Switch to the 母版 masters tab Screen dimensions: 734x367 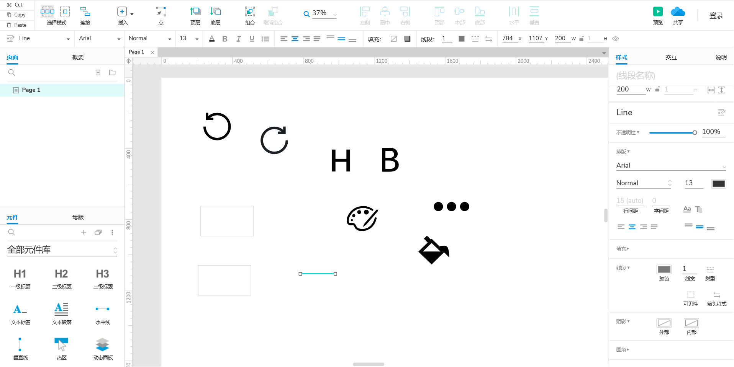click(x=78, y=217)
